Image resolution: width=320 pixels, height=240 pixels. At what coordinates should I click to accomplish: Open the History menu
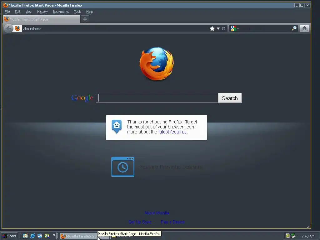click(42, 12)
